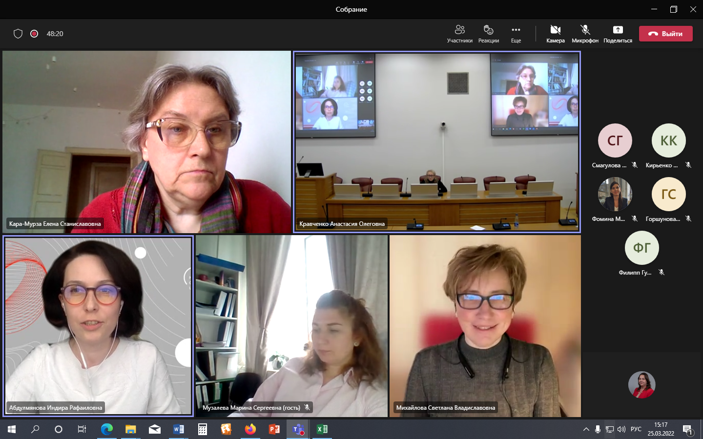Unmute the Микрофон microphone
Image resolution: width=703 pixels, height=439 pixels.
click(585, 34)
